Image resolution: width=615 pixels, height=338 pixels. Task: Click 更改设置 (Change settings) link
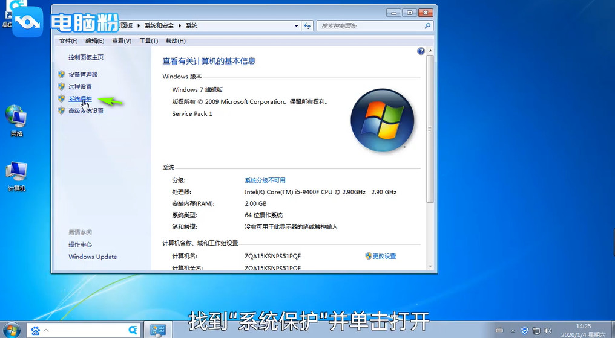pos(384,257)
